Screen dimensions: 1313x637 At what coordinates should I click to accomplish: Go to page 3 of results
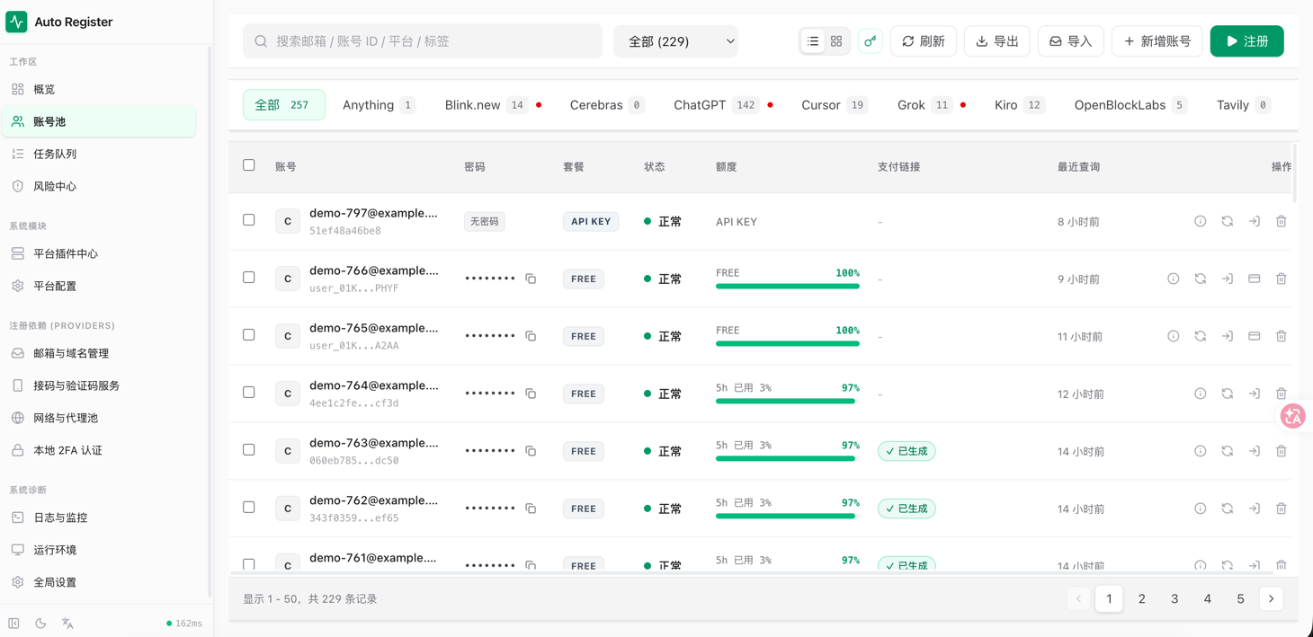[x=1175, y=598]
